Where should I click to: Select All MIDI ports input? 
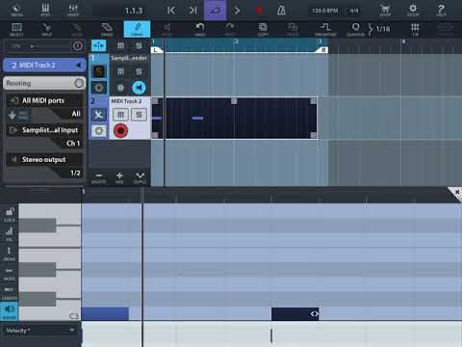[44, 100]
